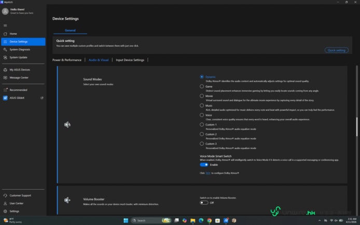Open Wi-Fi network tray icon

(x=331, y=220)
